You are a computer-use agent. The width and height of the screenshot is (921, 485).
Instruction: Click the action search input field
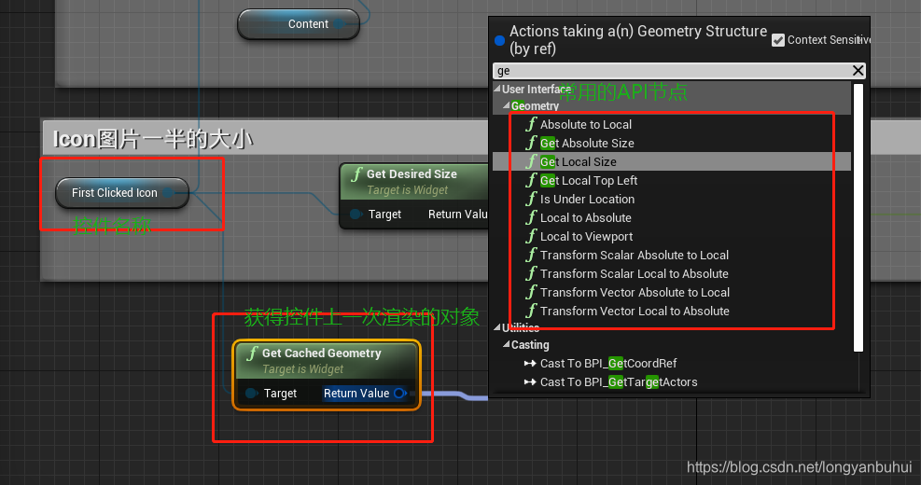(671, 71)
